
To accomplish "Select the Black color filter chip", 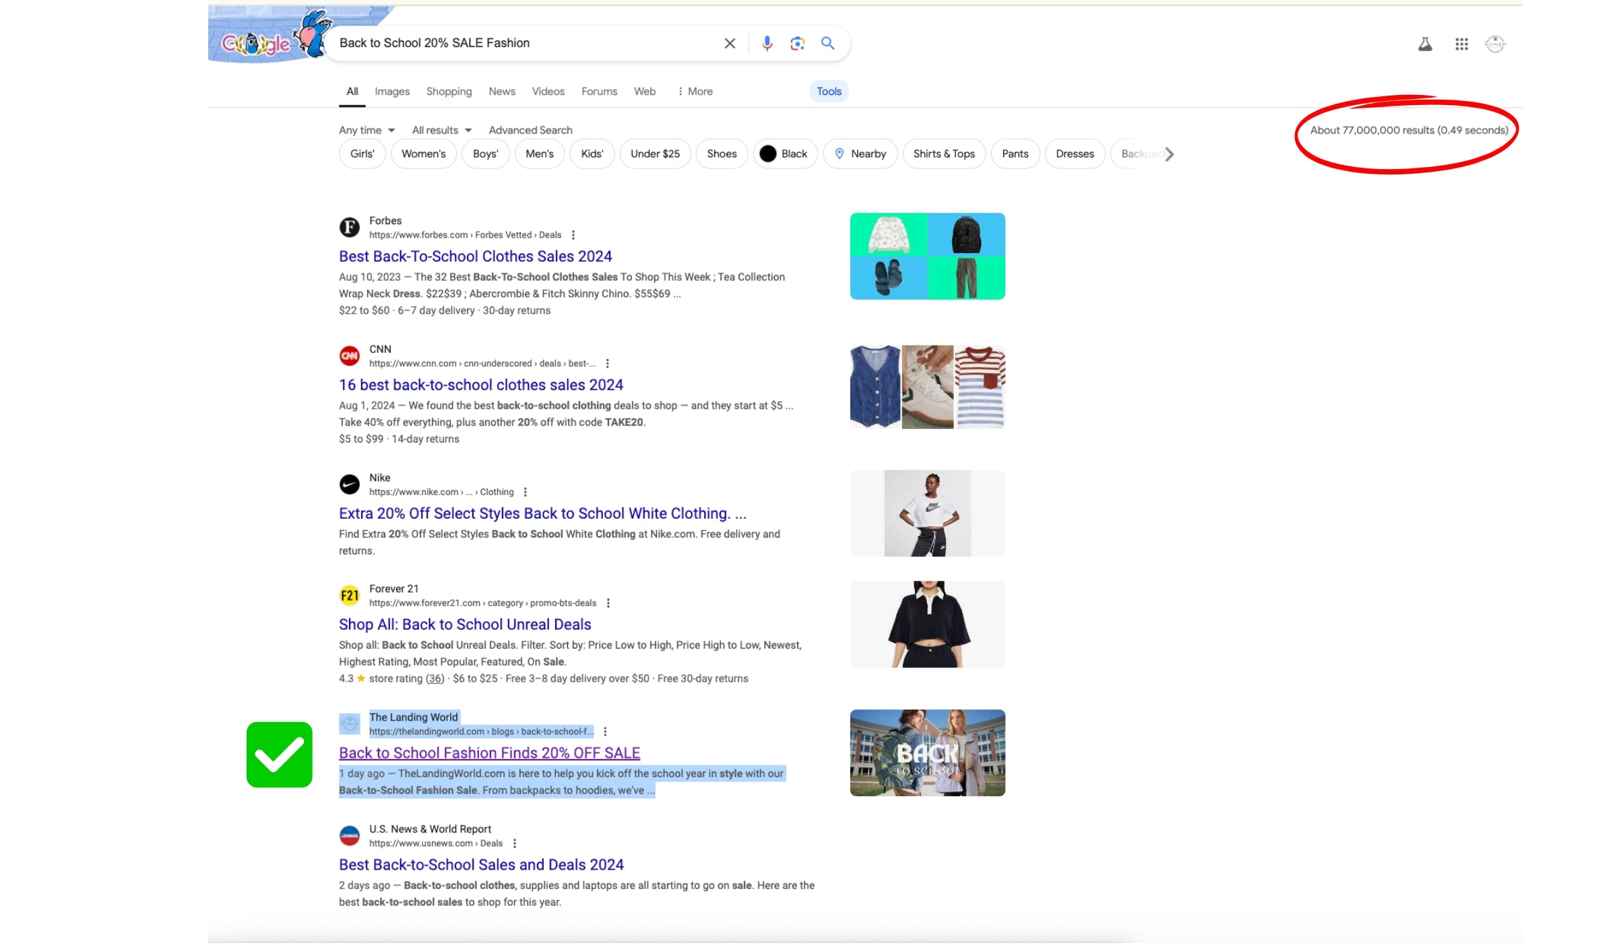I will point(785,154).
